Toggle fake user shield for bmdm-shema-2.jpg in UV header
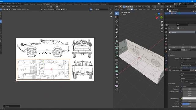196x110 pixels. point(57,9)
